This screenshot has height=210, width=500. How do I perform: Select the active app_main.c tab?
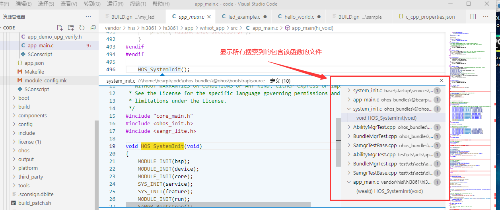[191, 17]
